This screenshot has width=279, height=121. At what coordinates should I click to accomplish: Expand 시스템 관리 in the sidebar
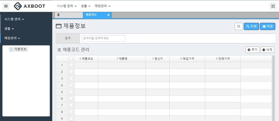[14, 19]
